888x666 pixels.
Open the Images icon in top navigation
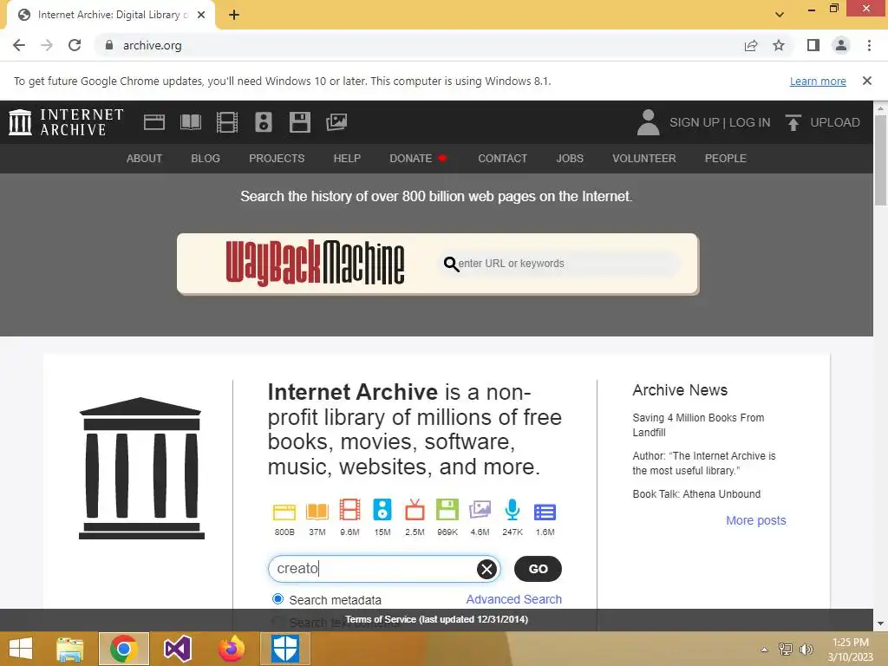point(336,122)
